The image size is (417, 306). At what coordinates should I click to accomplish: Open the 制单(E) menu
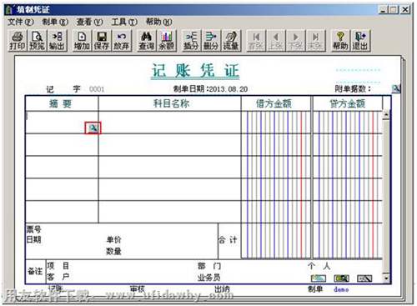pyautogui.click(x=55, y=22)
